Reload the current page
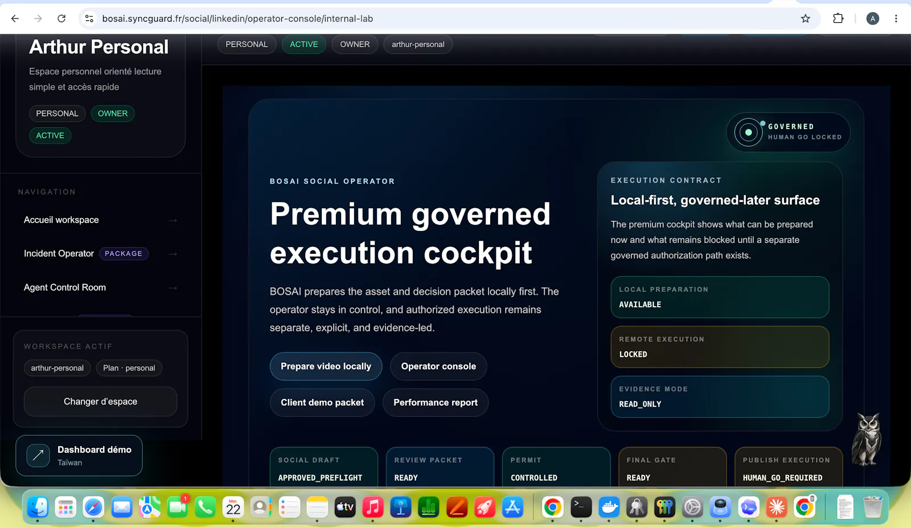Viewport: 911px width, 528px height. pyautogui.click(x=61, y=19)
